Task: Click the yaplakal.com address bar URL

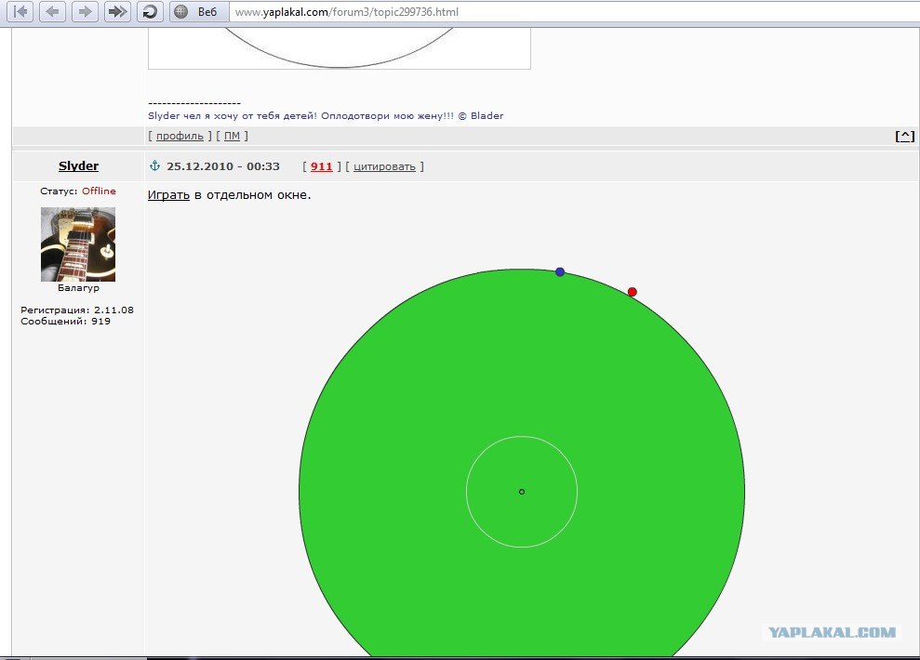Action: [x=347, y=12]
